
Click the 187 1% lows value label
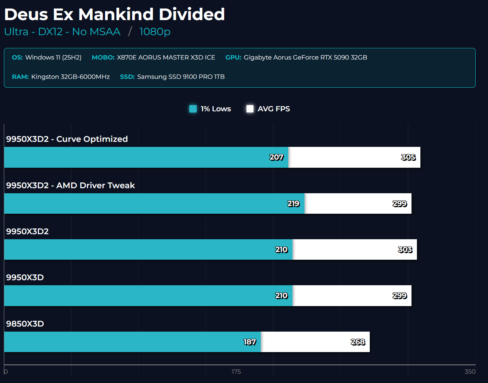pyautogui.click(x=250, y=342)
